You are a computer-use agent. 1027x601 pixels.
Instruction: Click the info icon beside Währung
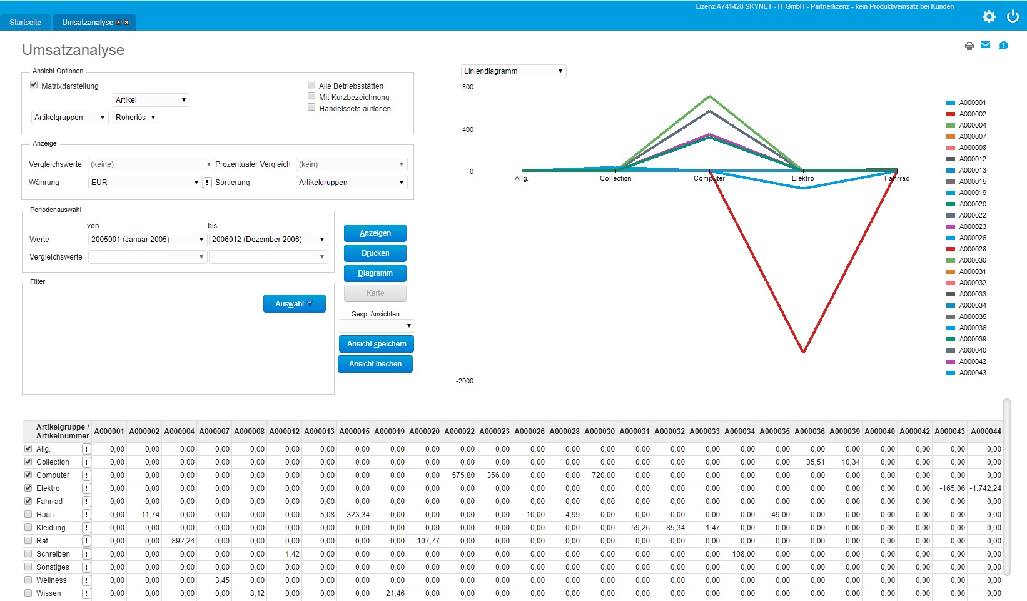pos(207,183)
